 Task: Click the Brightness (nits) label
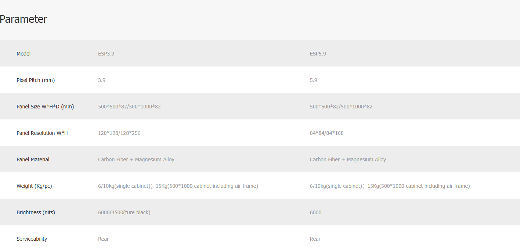click(x=36, y=212)
